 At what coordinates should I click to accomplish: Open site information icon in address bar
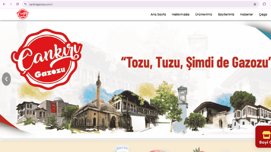click(25, 4)
